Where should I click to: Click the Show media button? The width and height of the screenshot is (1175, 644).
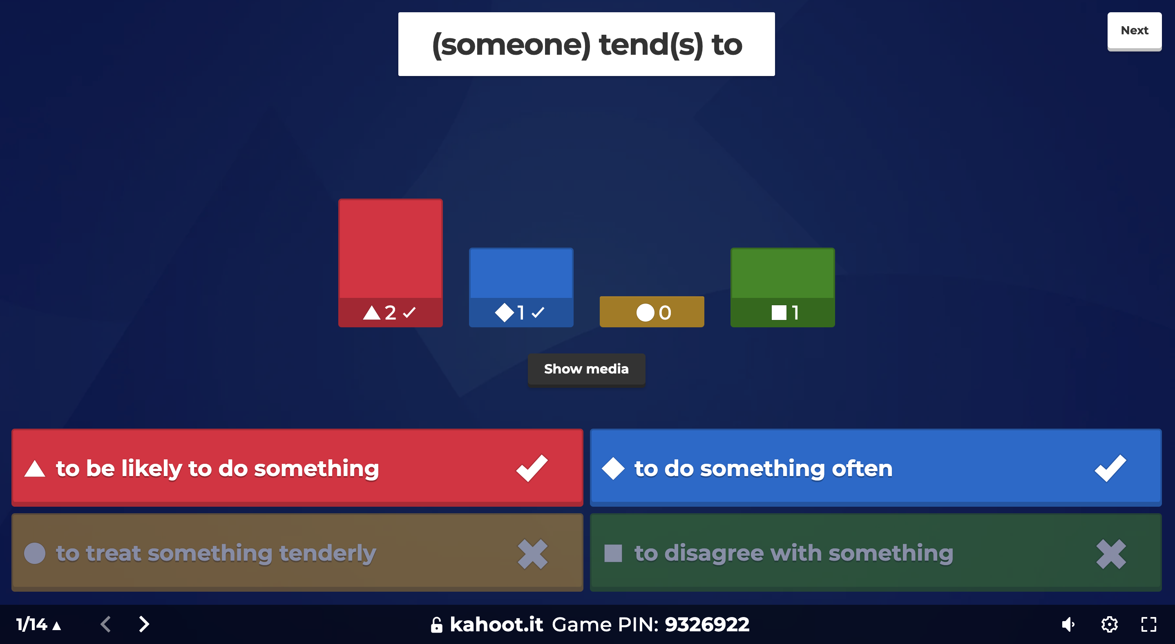(x=587, y=368)
